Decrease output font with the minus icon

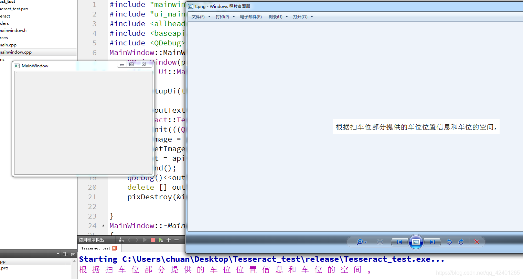pyautogui.click(x=177, y=240)
